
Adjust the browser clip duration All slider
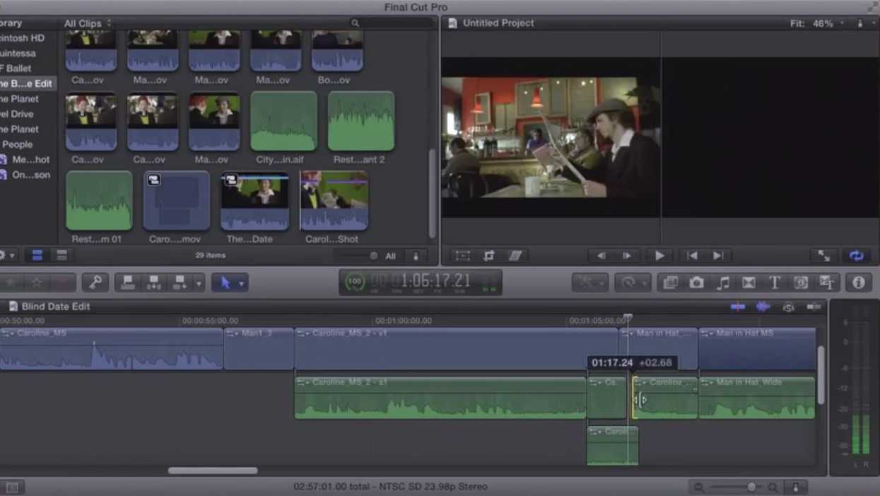click(x=374, y=256)
